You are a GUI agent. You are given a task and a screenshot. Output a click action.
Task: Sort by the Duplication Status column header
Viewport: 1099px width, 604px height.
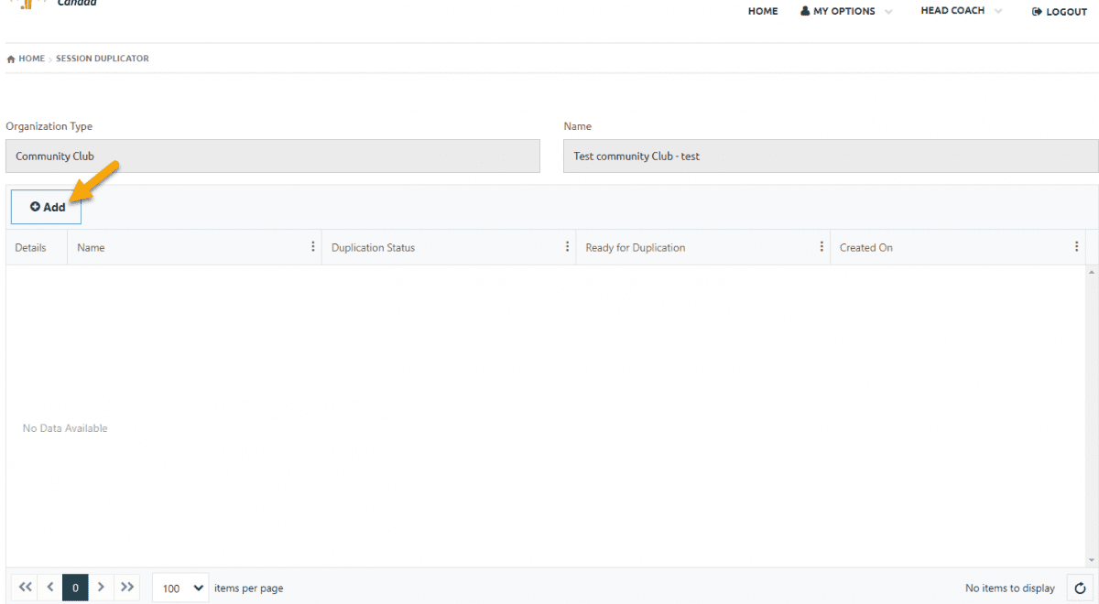(x=374, y=248)
